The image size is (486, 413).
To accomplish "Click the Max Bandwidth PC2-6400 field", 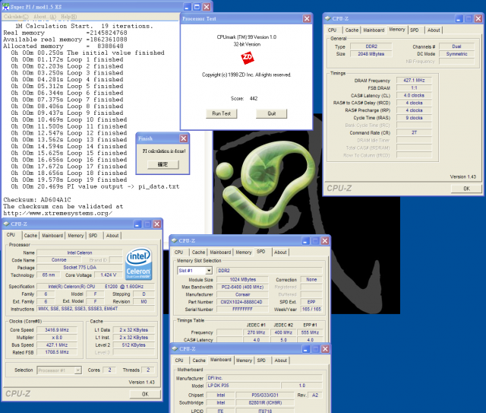I will (242, 287).
